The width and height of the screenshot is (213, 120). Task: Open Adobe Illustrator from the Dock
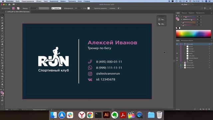click(106, 115)
